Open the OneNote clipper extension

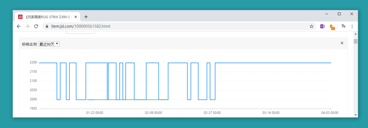(322, 27)
